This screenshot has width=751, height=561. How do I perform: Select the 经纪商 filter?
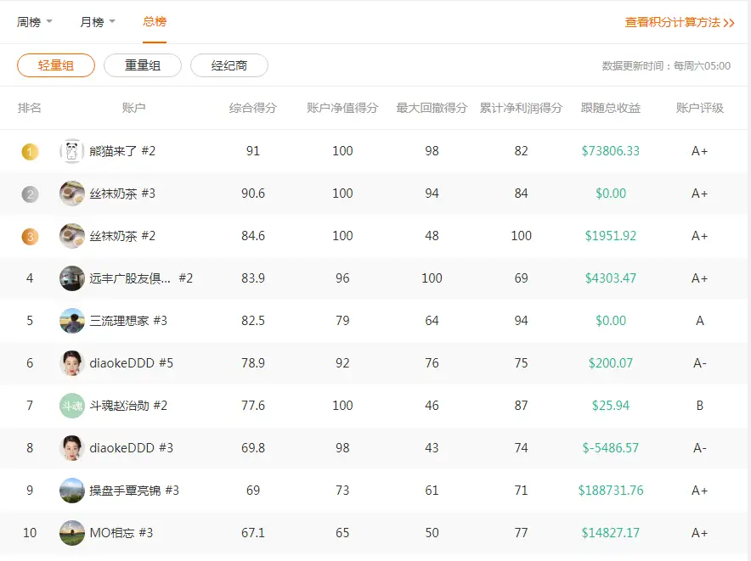[x=229, y=65]
